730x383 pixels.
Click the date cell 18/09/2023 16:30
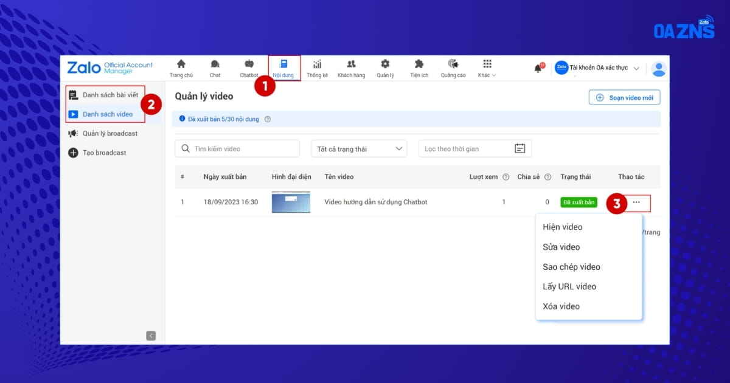pos(231,202)
